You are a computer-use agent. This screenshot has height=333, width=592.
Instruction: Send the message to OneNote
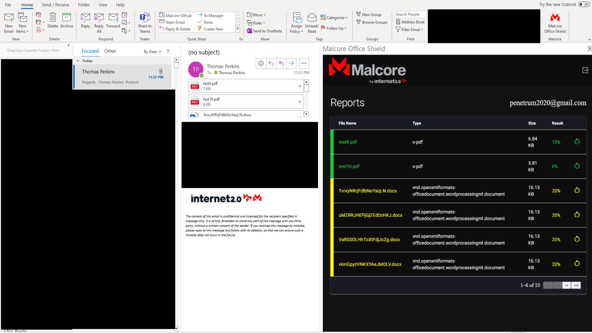click(264, 31)
